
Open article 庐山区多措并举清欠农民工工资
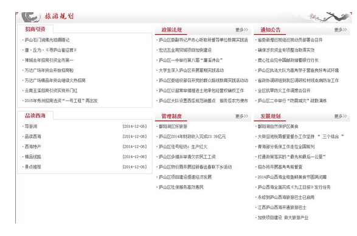point(187,157)
